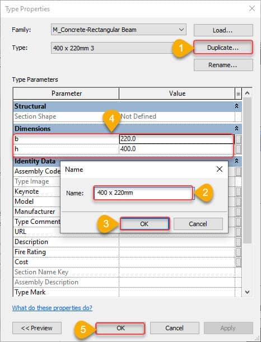Screen dimensions: 261x342
Task: Click the associate parameter button for b
Action: pyautogui.click(x=239, y=139)
